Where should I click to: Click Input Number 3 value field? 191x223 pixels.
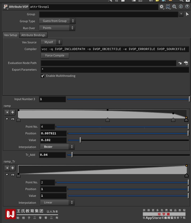click(52, 99)
